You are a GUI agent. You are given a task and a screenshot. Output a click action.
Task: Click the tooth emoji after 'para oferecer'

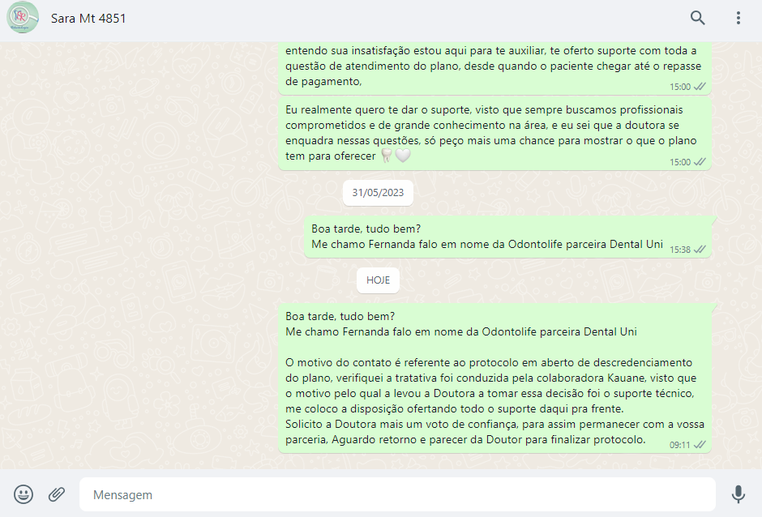point(387,156)
